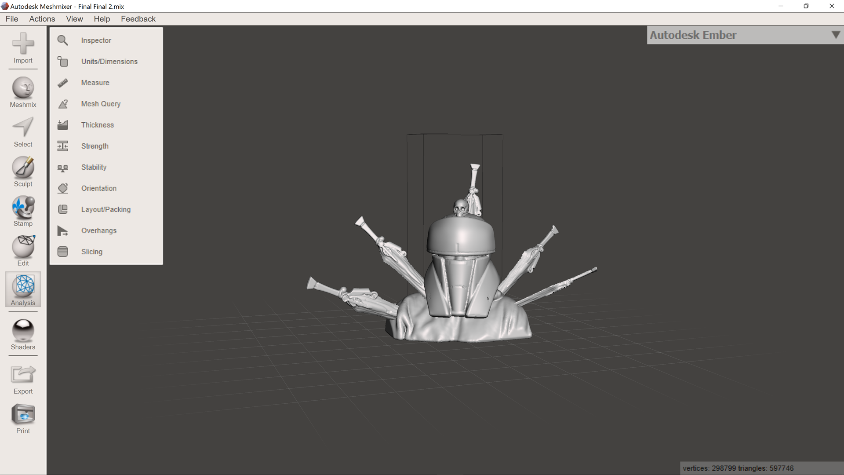The height and width of the screenshot is (475, 844).
Task: Click the vertices and triangles status readout
Action: 738,468
